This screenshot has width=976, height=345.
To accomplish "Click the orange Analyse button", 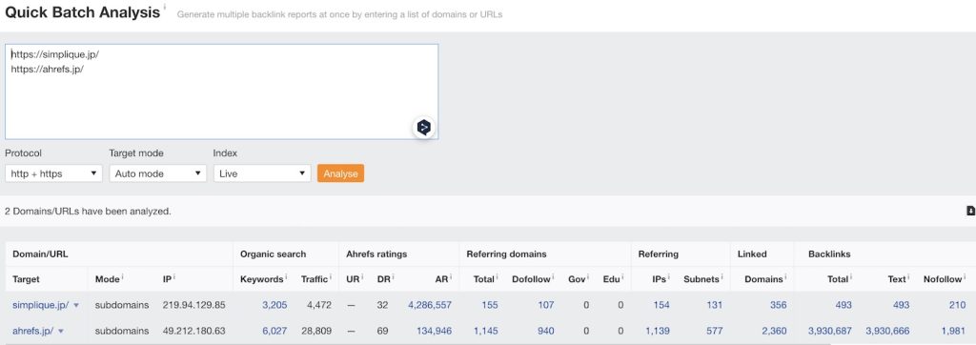I will click(x=340, y=173).
